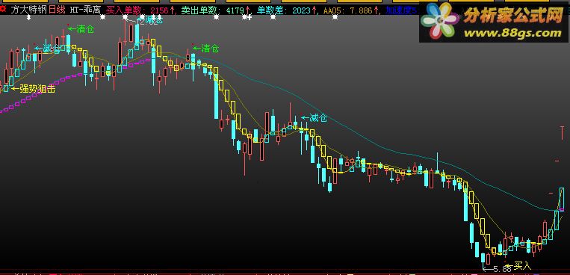Click the 单数差 value 2023
Viewport: 570px width, 275px height.
301,10
